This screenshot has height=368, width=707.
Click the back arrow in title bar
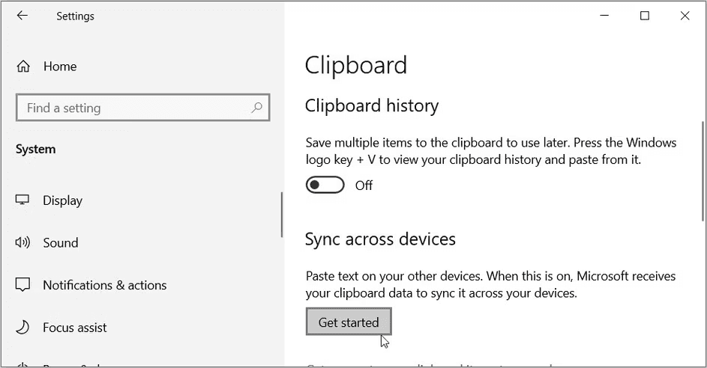click(x=22, y=16)
